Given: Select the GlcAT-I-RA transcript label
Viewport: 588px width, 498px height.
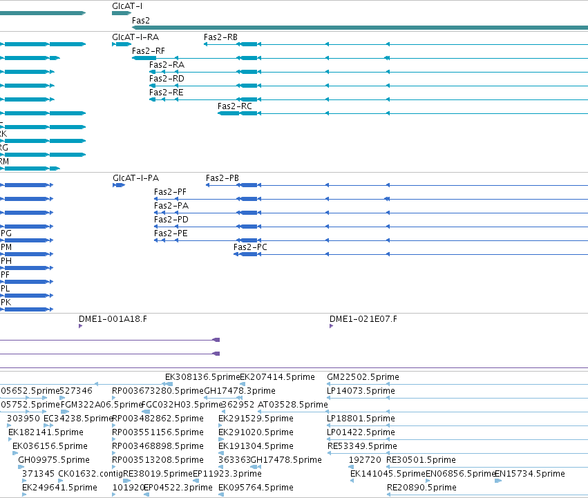Looking at the screenshot, I should pos(135,37).
